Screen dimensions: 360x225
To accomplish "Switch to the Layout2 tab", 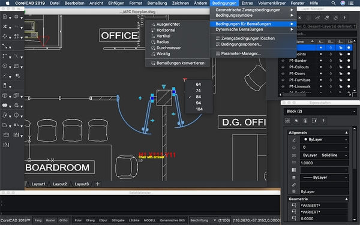I will (x=59, y=184).
